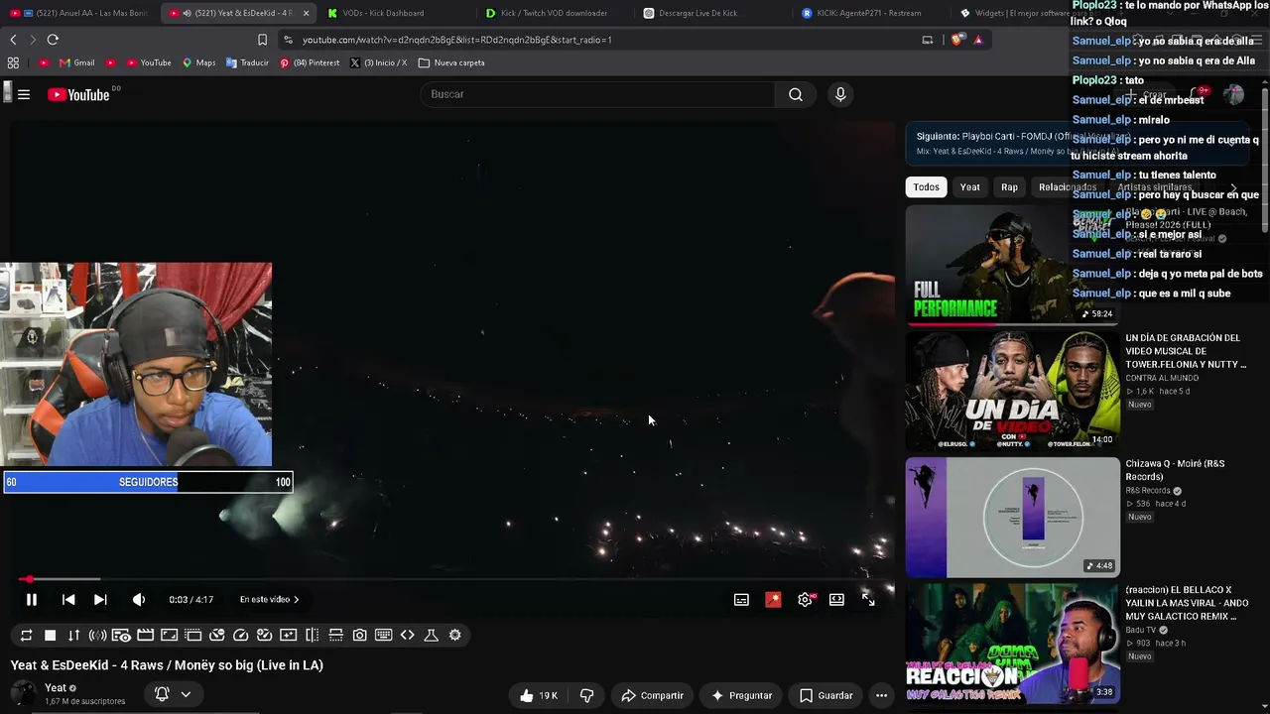Image resolution: width=1270 pixels, height=714 pixels.
Task: Click the clapperboard icon below the player
Action: (145, 636)
